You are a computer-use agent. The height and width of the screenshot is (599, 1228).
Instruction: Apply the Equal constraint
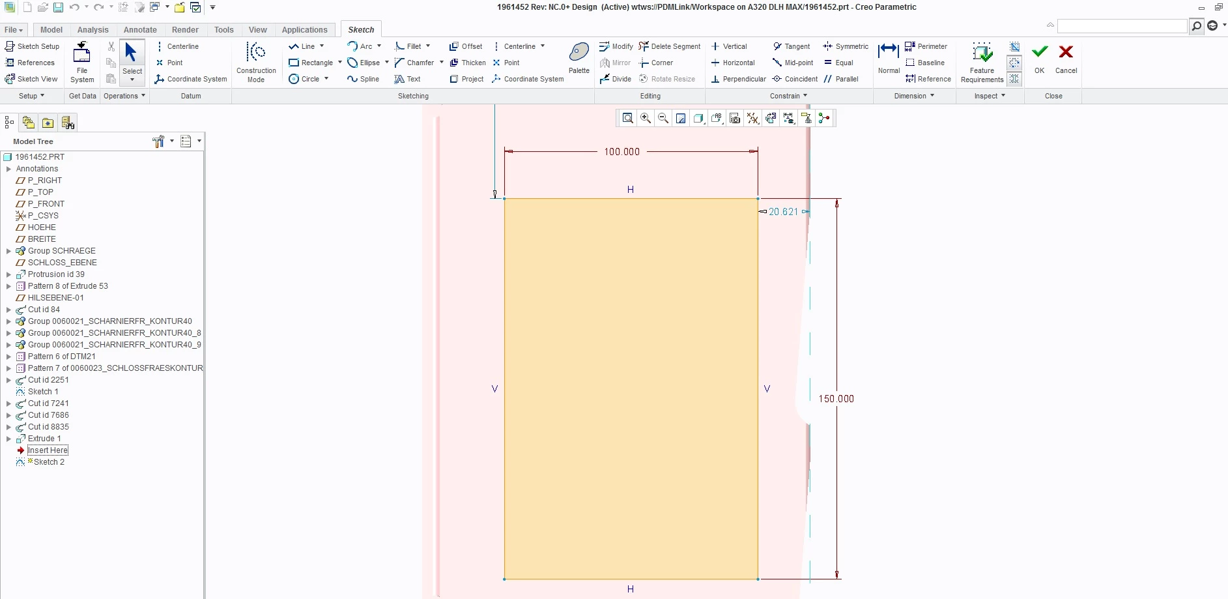(838, 63)
